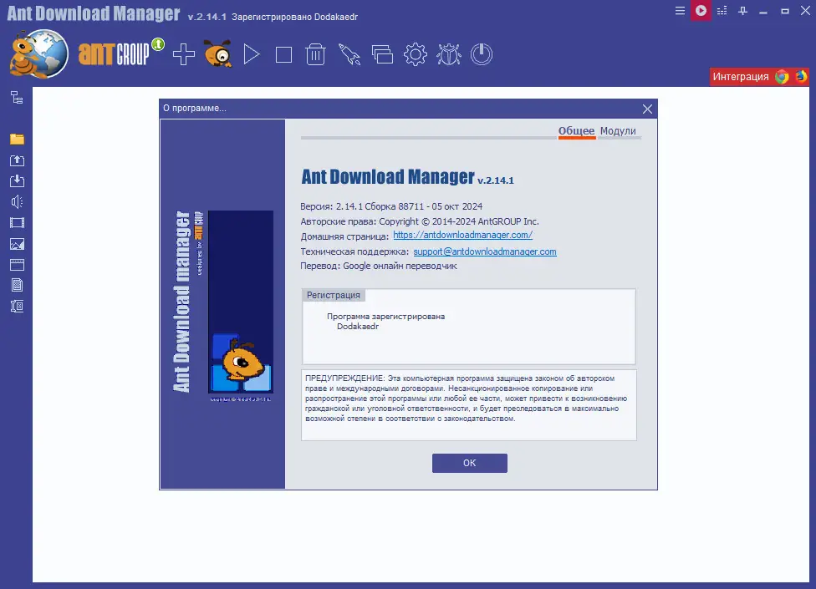Toggle window pin to stay on top
Screen dimensions: 816x589
tap(741, 13)
